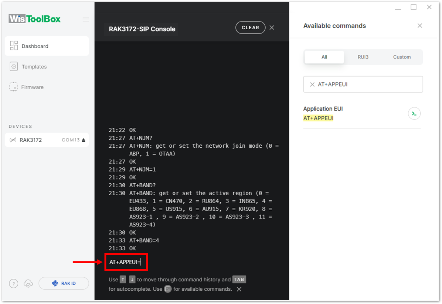
Task: Open the RAK ID login button
Action: tap(64, 283)
